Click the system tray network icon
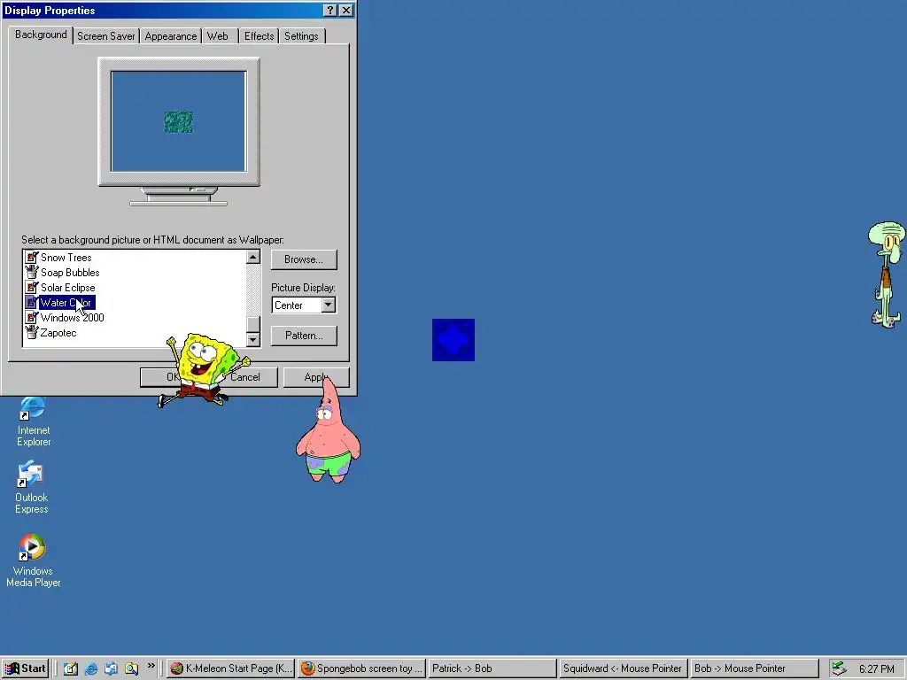 pyautogui.click(x=840, y=668)
